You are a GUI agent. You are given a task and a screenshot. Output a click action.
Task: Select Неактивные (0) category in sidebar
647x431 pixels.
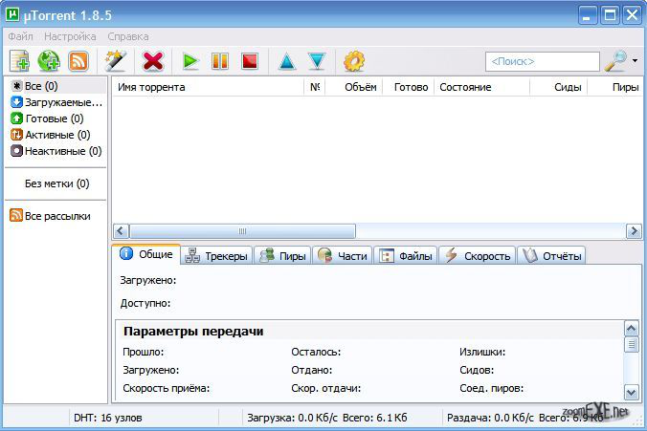click(56, 151)
